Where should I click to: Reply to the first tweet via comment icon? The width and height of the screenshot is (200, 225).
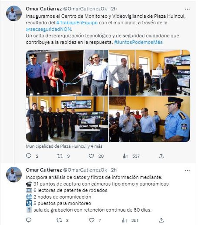point(29,156)
